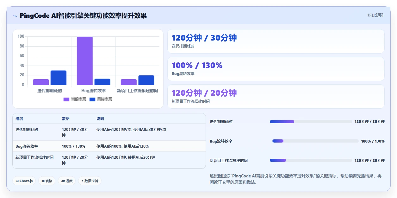Click the 新项目工作流搭建时间 progress bar

(311, 160)
